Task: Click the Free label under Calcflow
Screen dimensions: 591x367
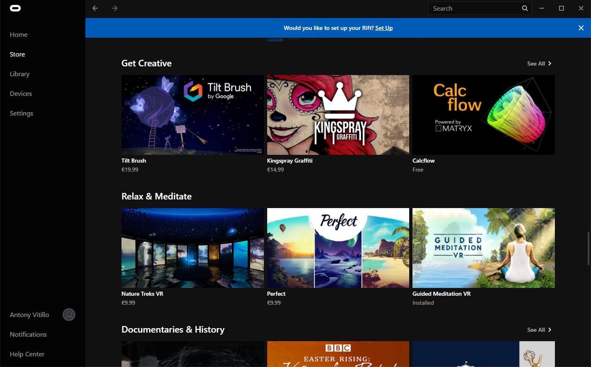Action: pos(418,170)
